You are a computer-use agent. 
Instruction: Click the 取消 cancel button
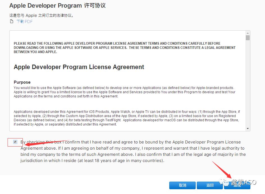(x=182, y=185)
